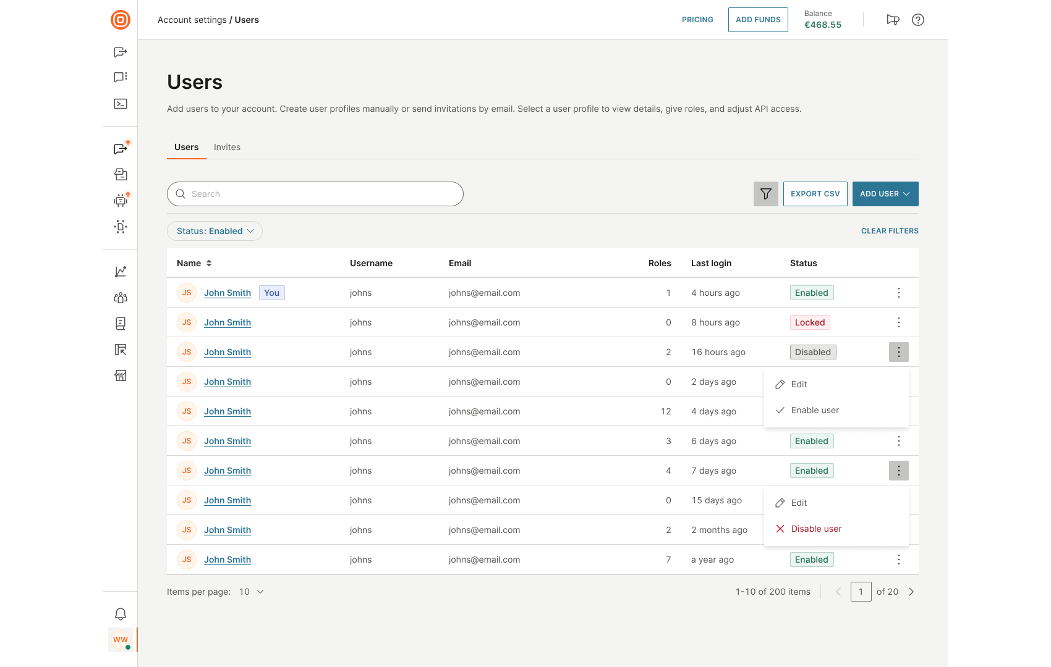Screen dimensions: 1051x667
Task: Open the templates cursor sidebar icon
Action: point(121,350)
